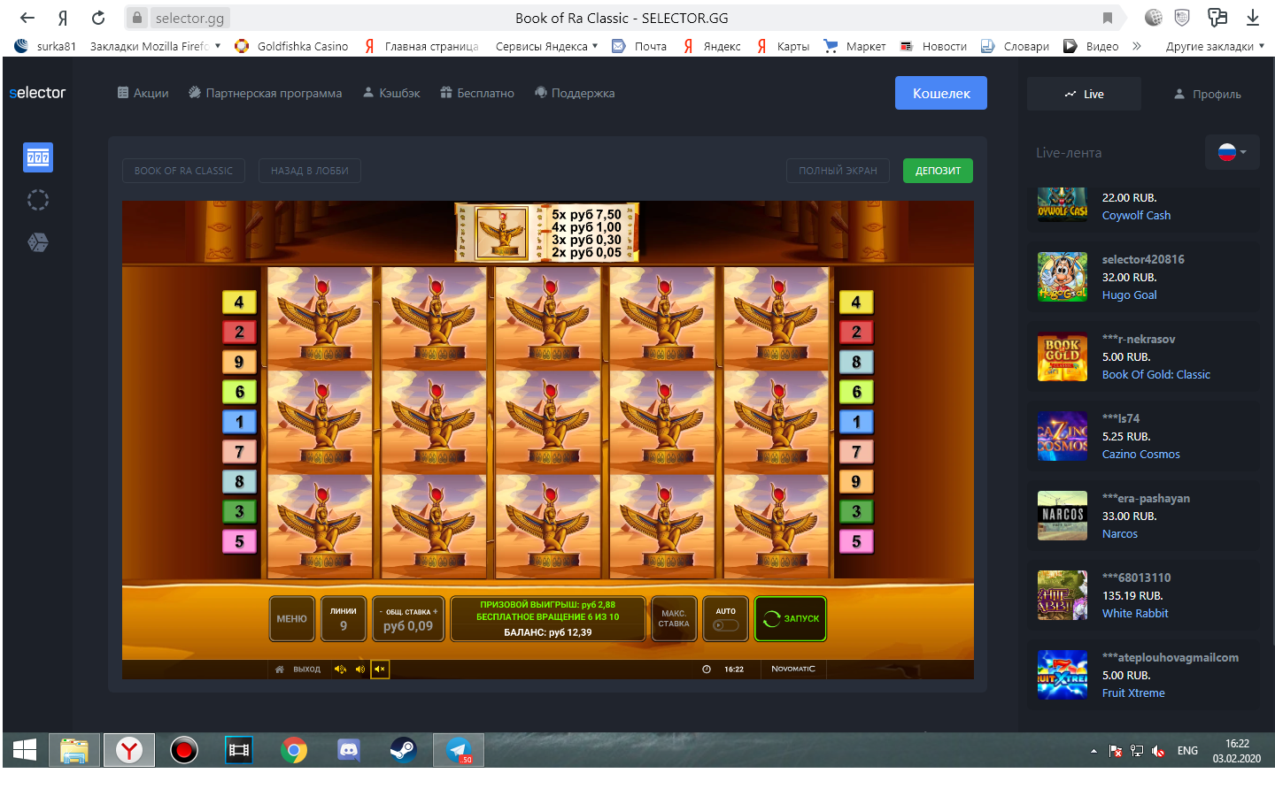The height and width of the screenshot is (796, 1275).
Task: Open the Book Of Gold: Classic link
Action: tap(1156, 374)
